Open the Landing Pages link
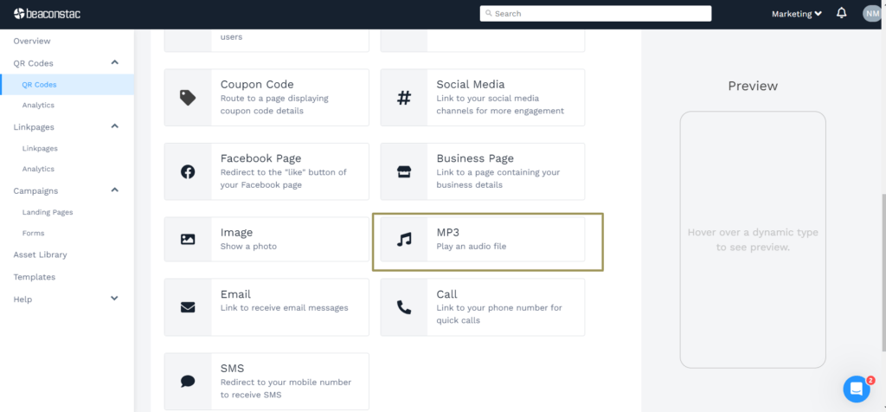The width and height of the screenshot is (886, 412). 48,212
